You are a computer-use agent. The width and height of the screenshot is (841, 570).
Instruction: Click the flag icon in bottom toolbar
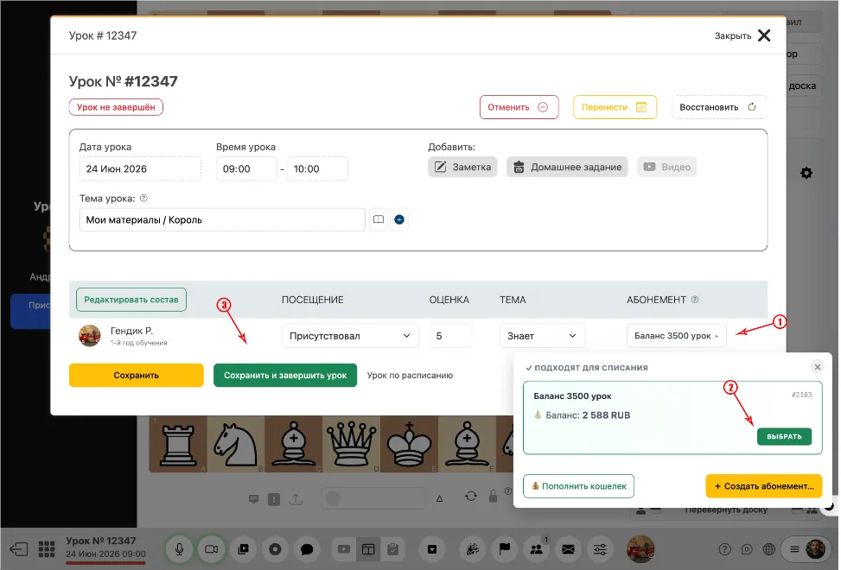pyautogui.click(x=505, y=549)
